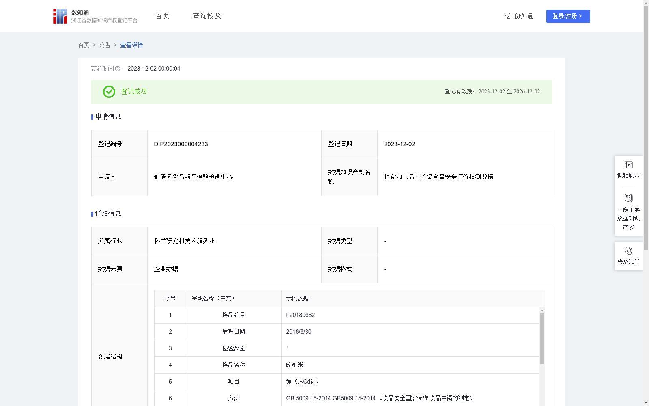The width and height of the screenshot is (649, 406).
Task: Click the 企业数据 data source value
Action: pyautogui.click(x=166, y=269)
